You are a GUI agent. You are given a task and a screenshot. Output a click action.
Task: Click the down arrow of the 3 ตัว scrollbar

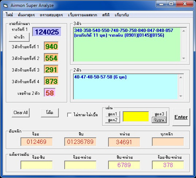[x=184, y=58]
